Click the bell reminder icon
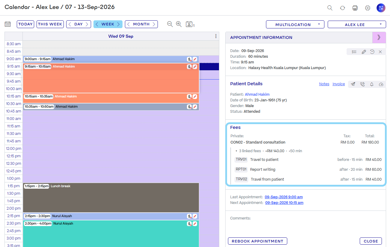Image resolution: width=390 pixels, height=247 pixels. 372,84
